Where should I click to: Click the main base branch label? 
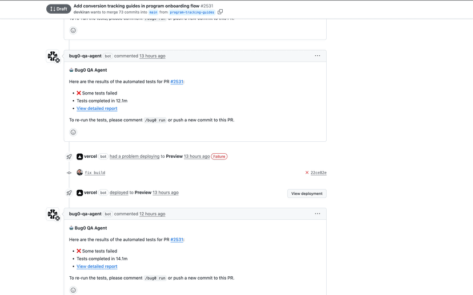tap(153, 13)
